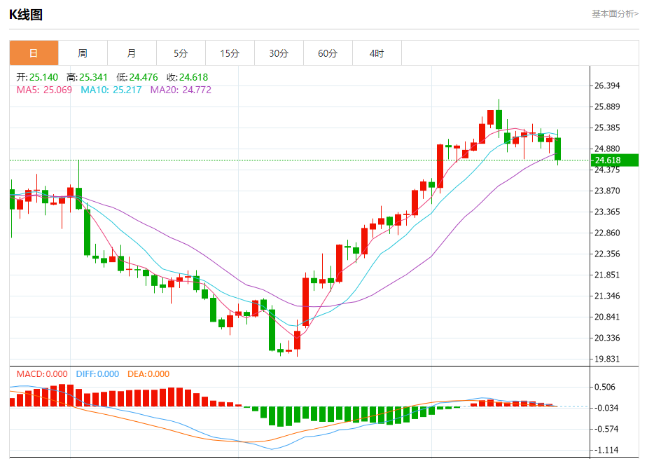Viewport: 647px width, 459px height.
Task: Click the -1.114 MACD axis label
Action: point(605,451)
